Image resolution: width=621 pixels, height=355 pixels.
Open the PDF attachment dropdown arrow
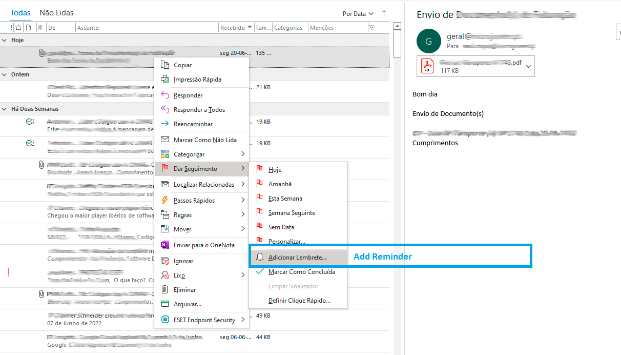[528, 66]
